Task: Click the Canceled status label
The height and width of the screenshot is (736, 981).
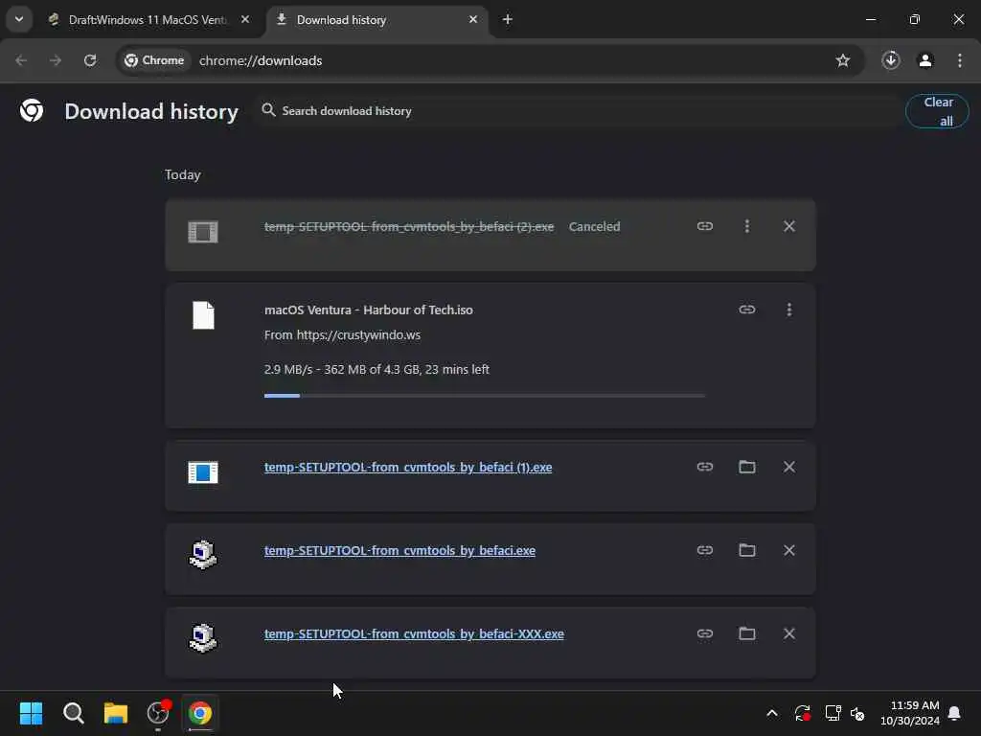Action: tap(594, 226)
